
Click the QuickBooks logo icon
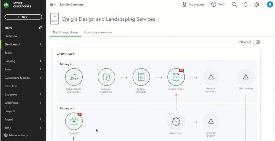[7, 5]
